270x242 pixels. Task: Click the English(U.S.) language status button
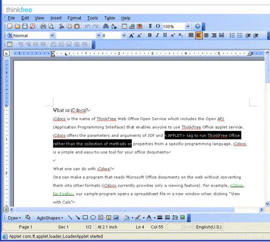click(x=208, y=227)
